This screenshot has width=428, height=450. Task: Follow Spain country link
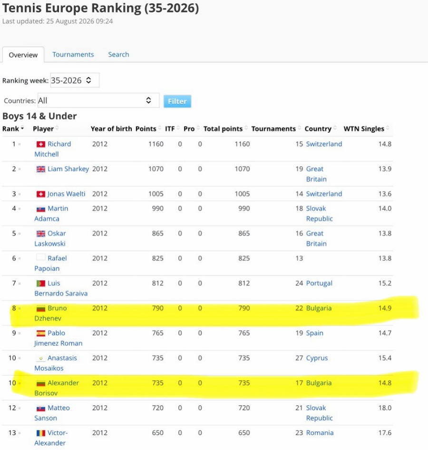tap(314, 333)
